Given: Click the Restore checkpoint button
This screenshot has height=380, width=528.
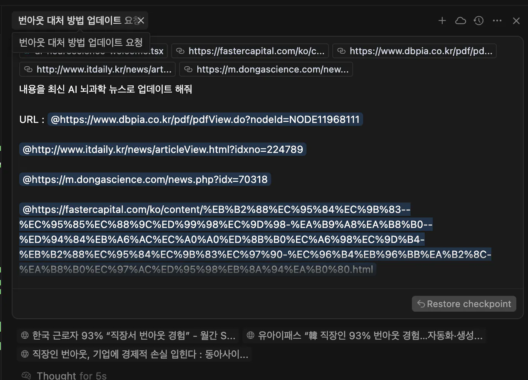Looking at the screenshot, I should pyautogui.click(x=463, y=304).
